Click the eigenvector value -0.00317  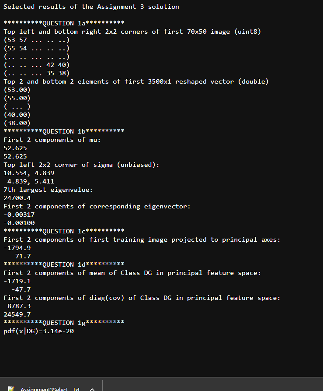tap(19, 215)
